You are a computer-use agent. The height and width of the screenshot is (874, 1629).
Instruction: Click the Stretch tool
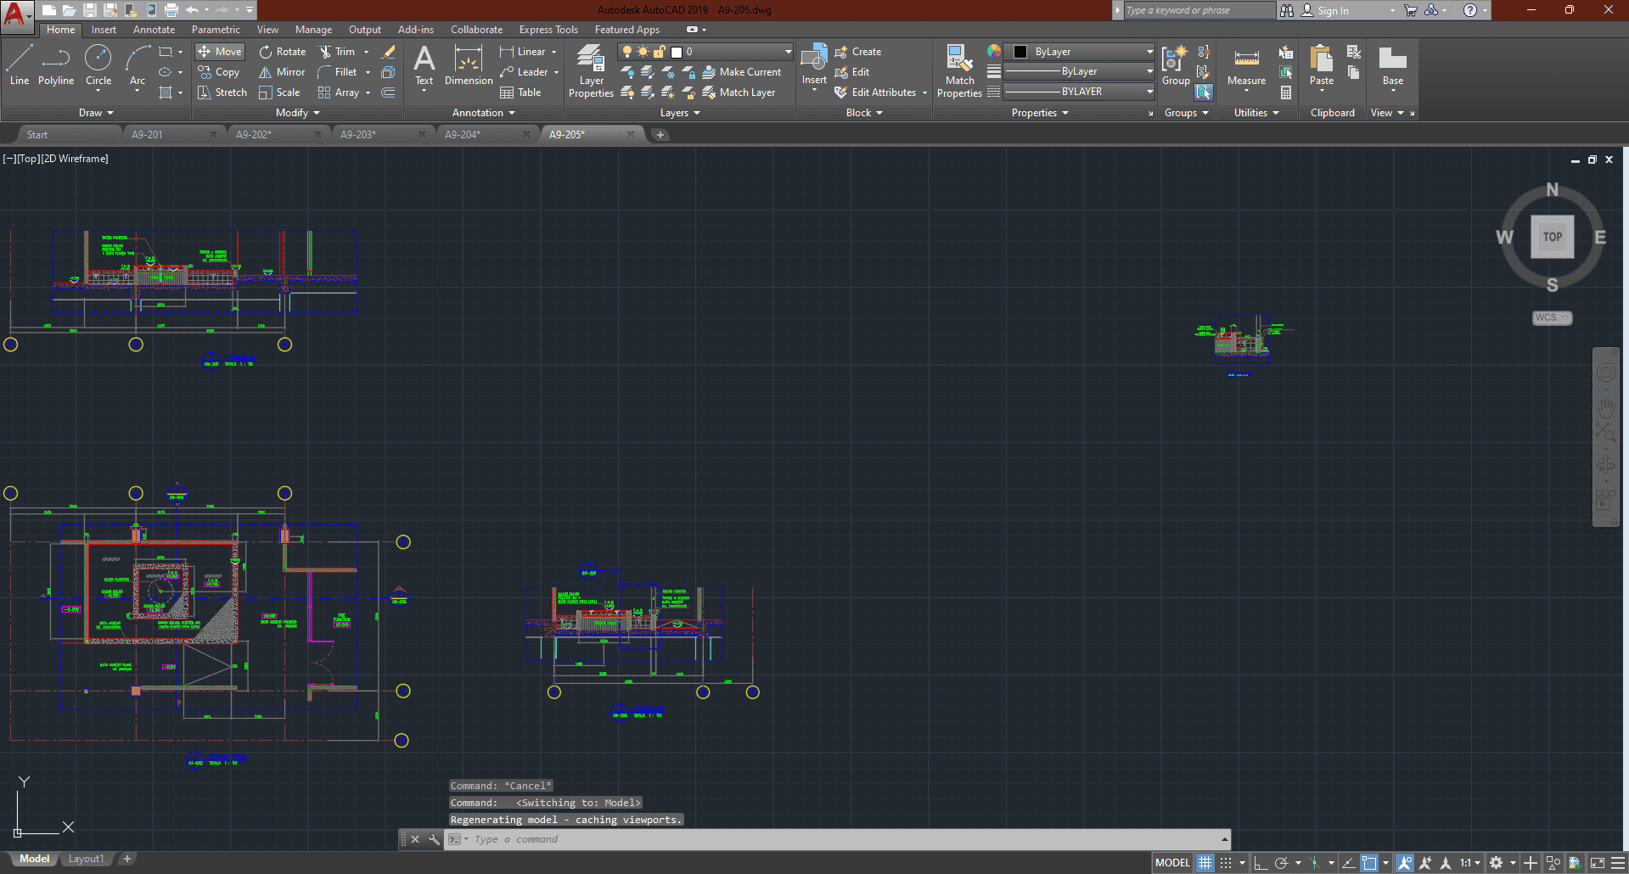click(x=222, y=92)
